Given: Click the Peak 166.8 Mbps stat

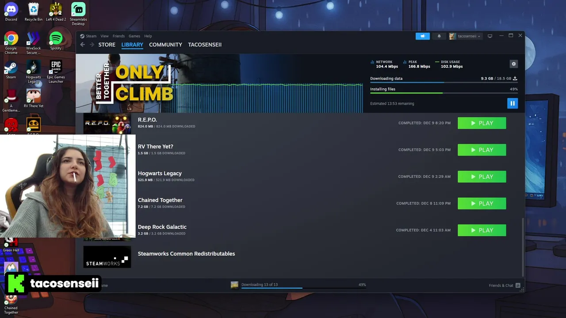Looking at the screenshot, I should point(417,64).
